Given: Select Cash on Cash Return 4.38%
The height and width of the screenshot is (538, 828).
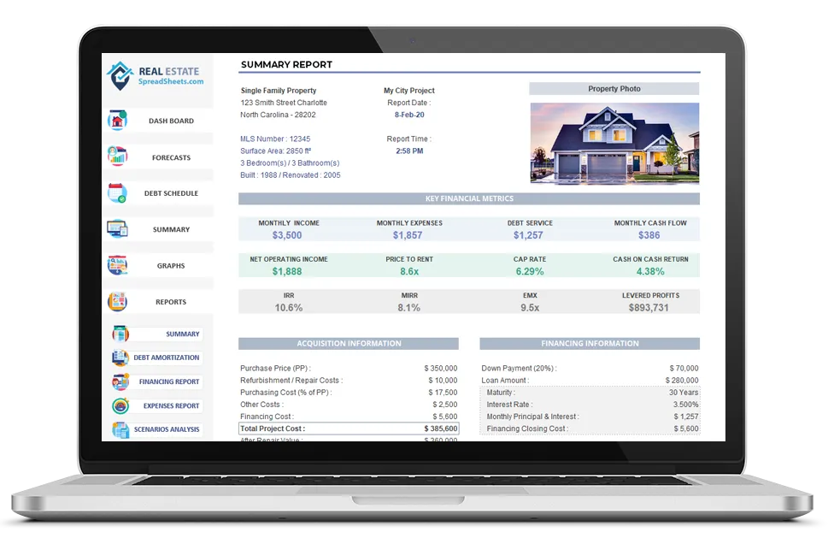Looking at the screenshot, I should [650, 272].
